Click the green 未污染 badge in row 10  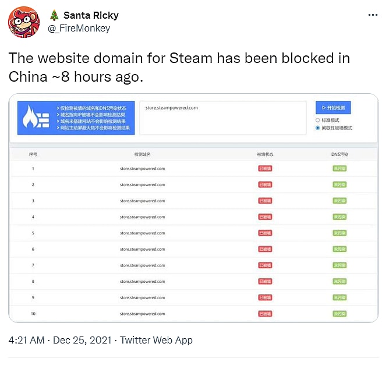pos(340,314)
